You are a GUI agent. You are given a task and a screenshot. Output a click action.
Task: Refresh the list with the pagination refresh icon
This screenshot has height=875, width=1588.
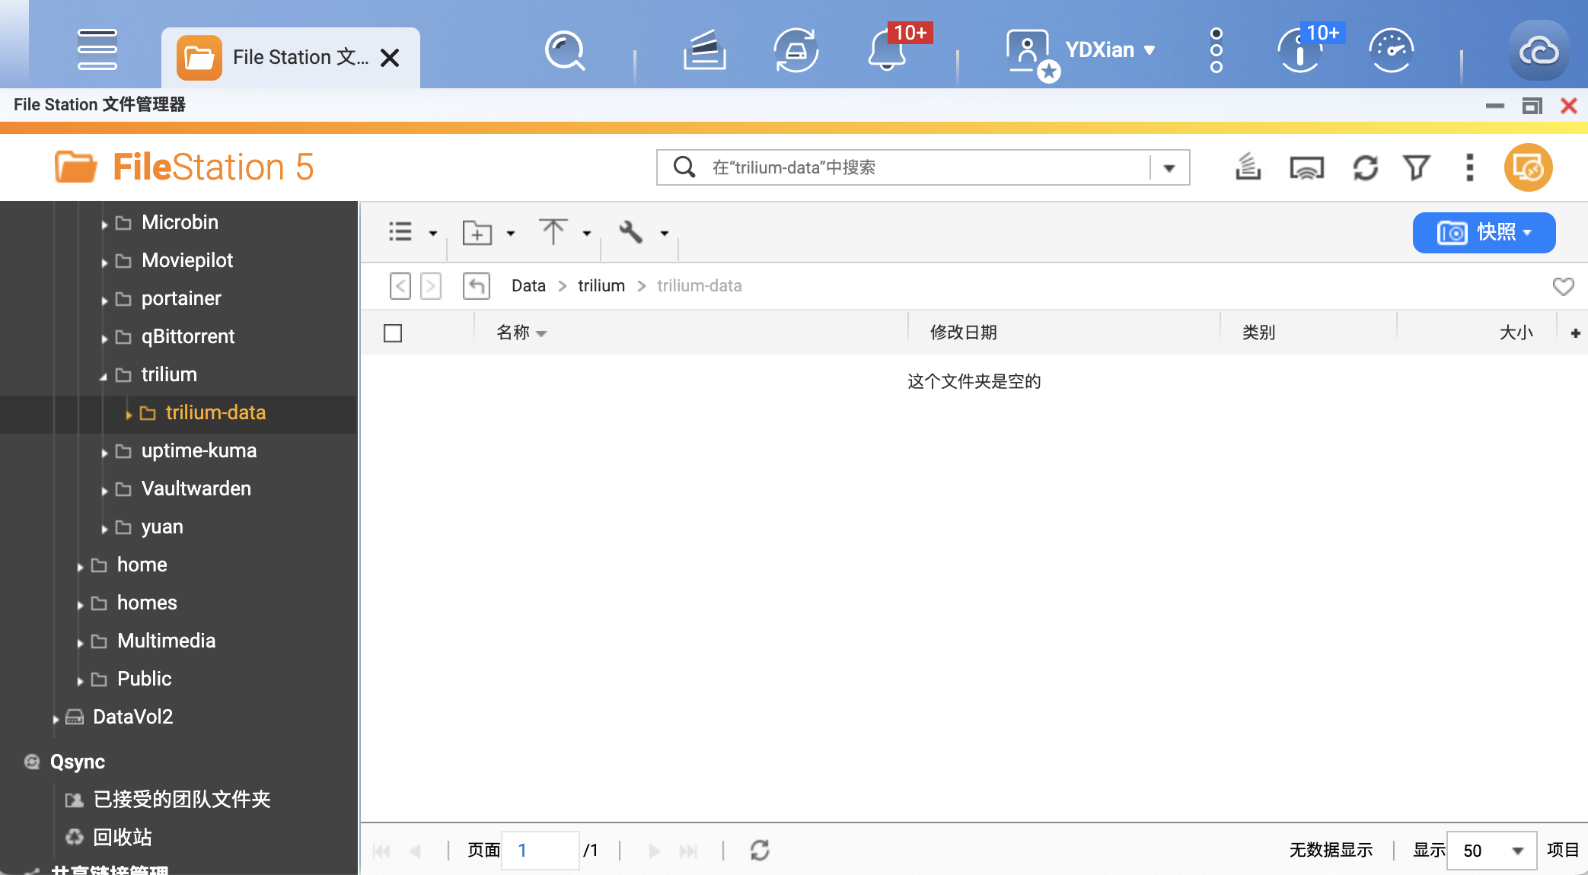(x=760, y=850)
